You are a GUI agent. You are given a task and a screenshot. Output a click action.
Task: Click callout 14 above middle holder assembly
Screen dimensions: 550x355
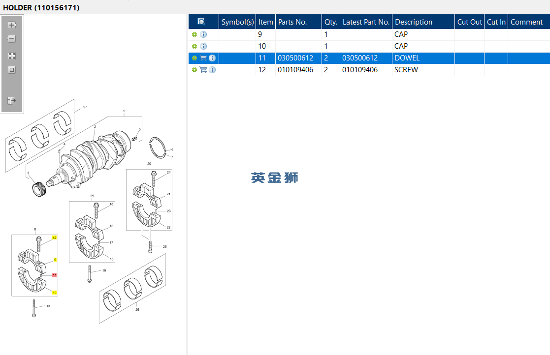tap(92, 196)
